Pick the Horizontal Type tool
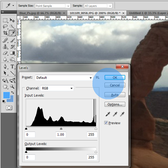Image resolution: width=168 pixels, height=168 pixels. click(12, 67)
